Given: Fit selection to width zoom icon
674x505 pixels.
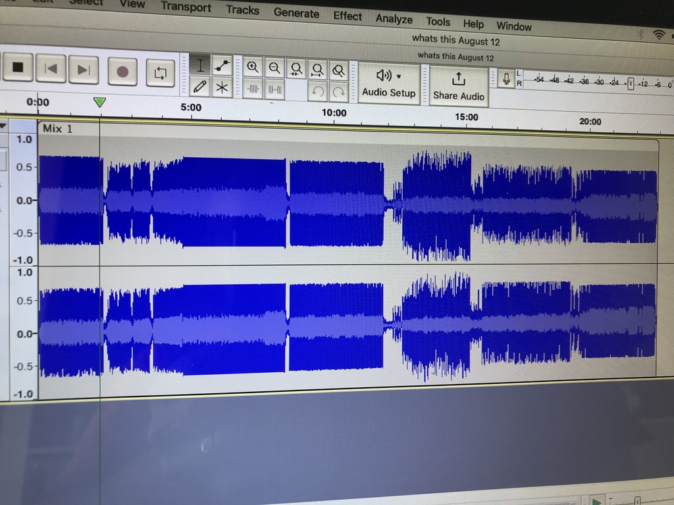Looking at the screenshot, I should pyautogui.click(x=296, y=69).
